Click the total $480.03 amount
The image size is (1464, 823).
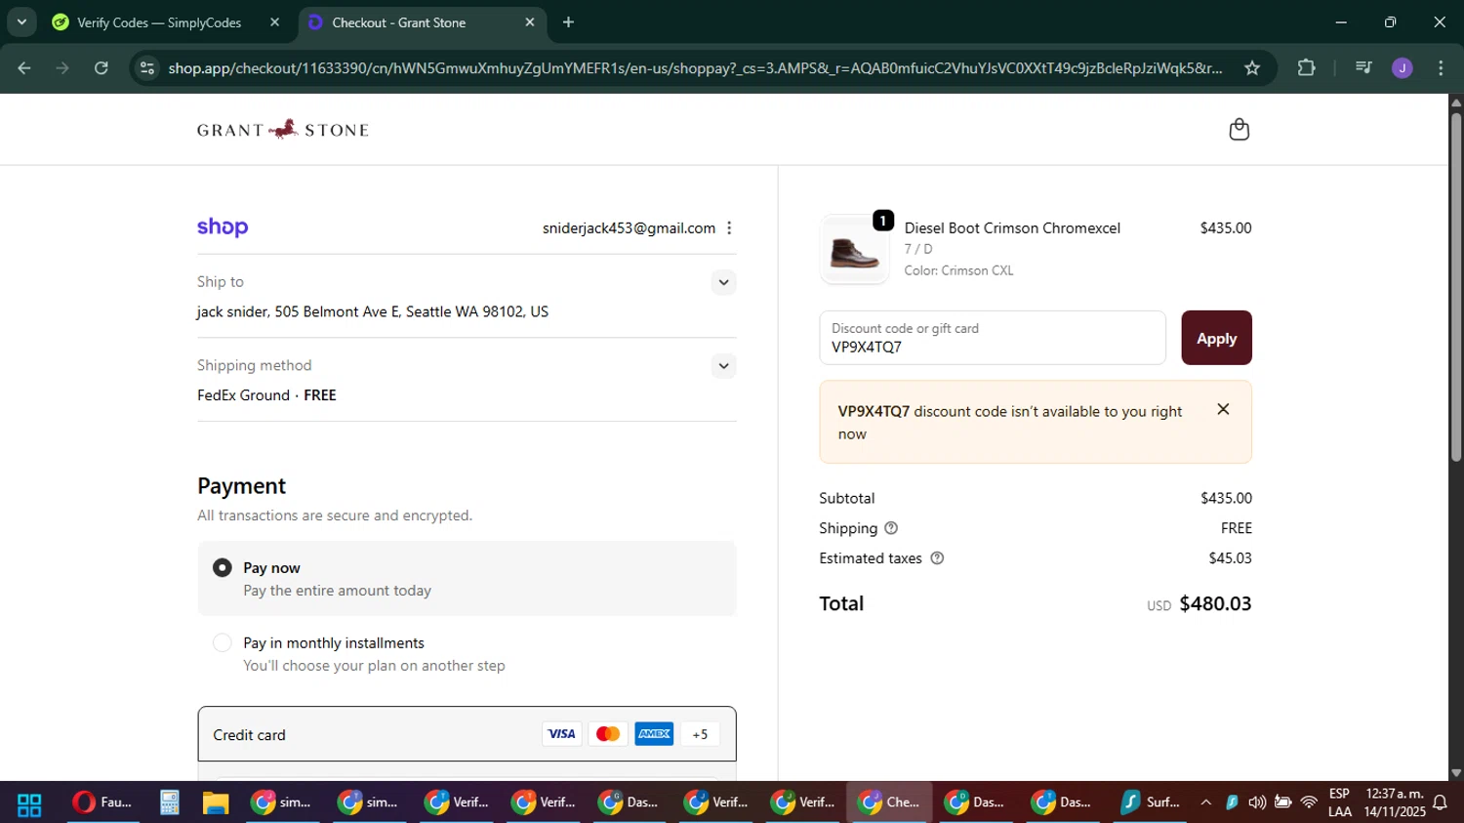coord(1215,603)
